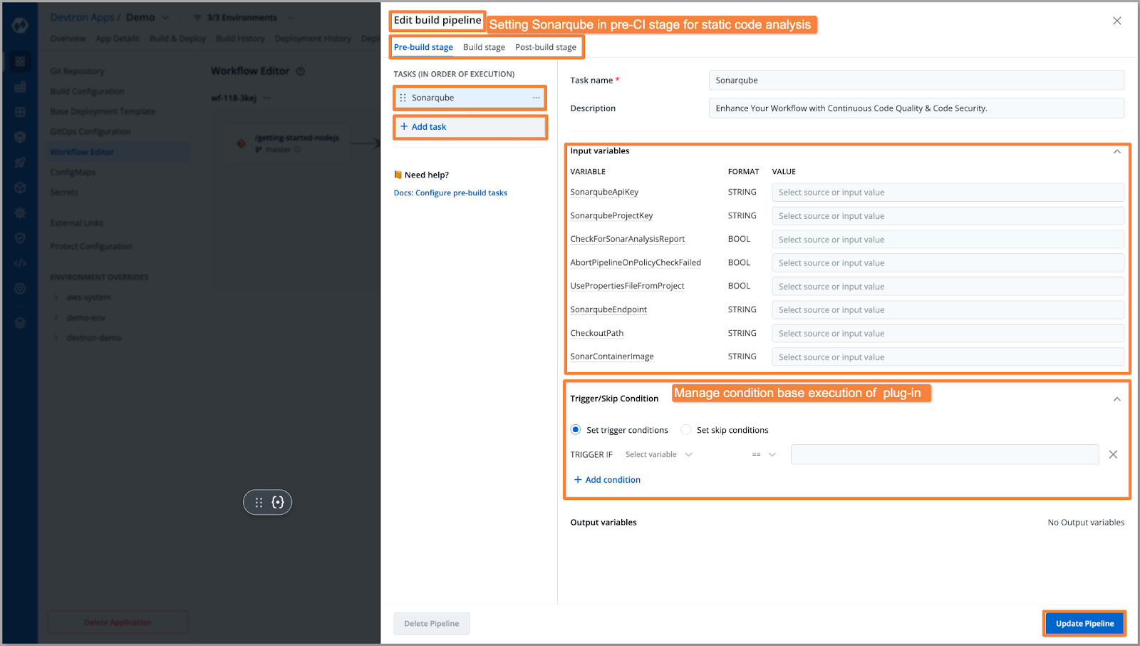Expand devtron-demo environment override in background

tap(56, 338)
